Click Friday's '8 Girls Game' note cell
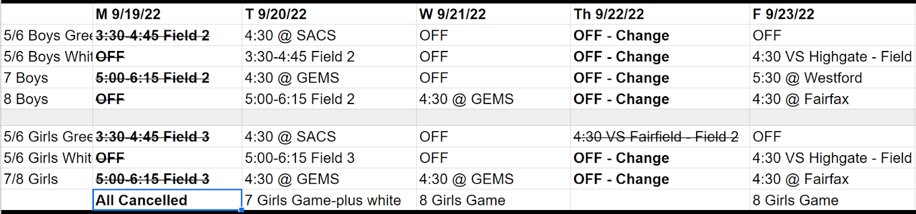Screen dimensions: 916x214 click(833, 200)
